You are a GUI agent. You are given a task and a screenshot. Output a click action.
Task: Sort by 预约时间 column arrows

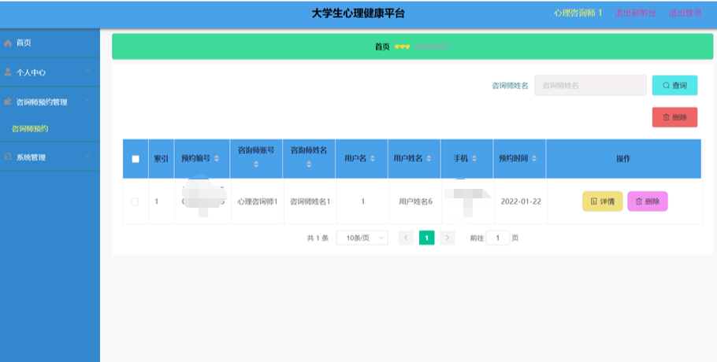pos(534,158)
